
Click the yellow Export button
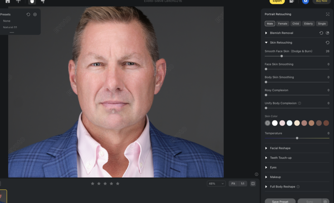coord(277,1)
